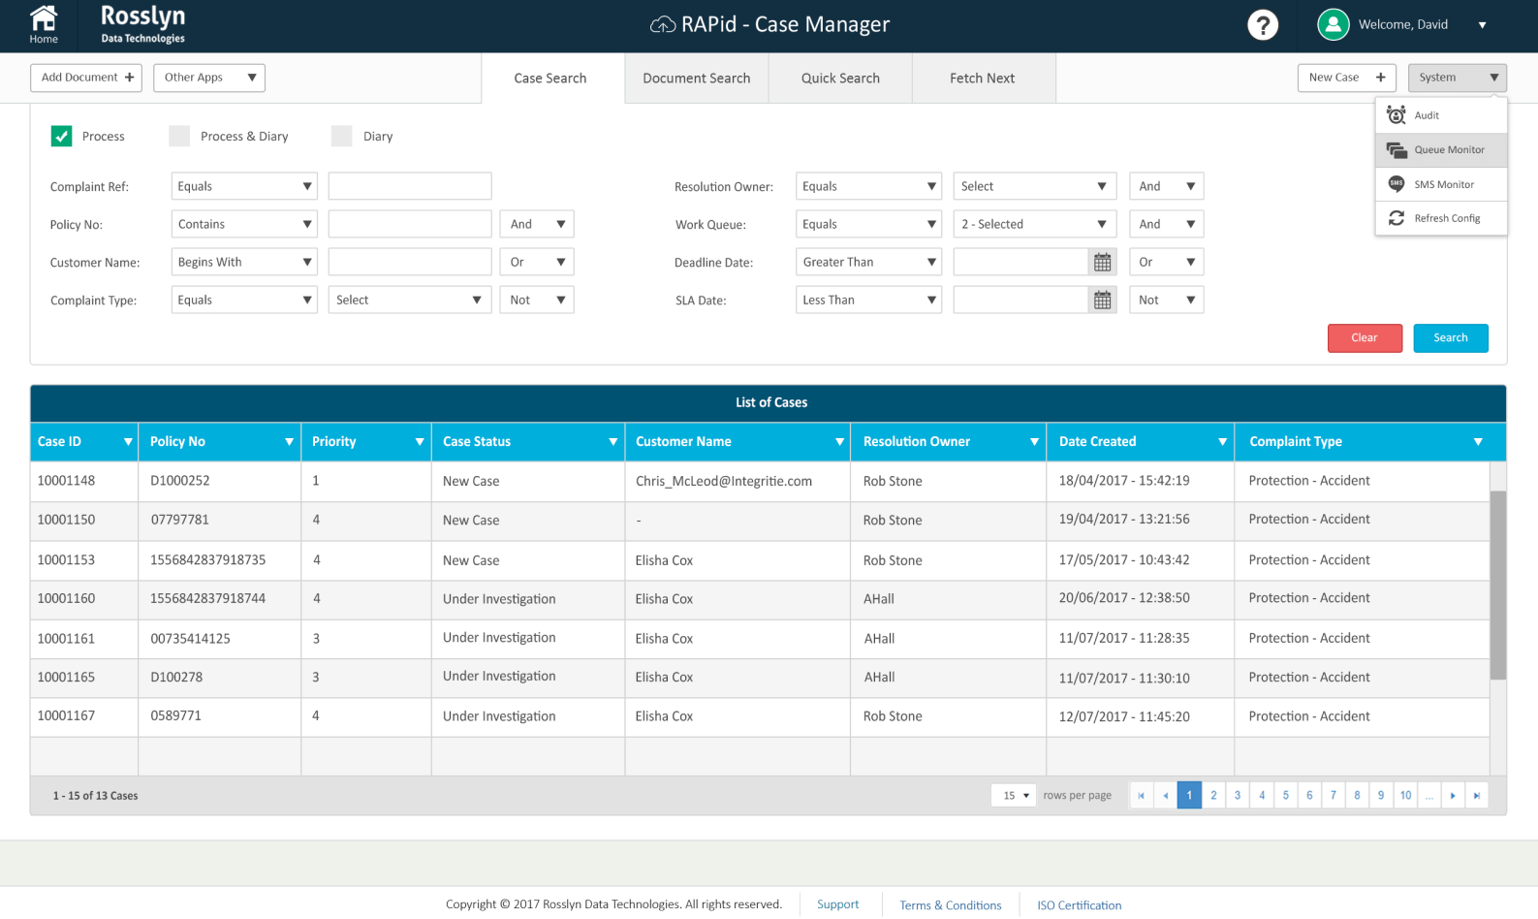This screenshot has height=919, width=1538.
Task: Click the plus icon on New Case
Action: (1380, 78)
